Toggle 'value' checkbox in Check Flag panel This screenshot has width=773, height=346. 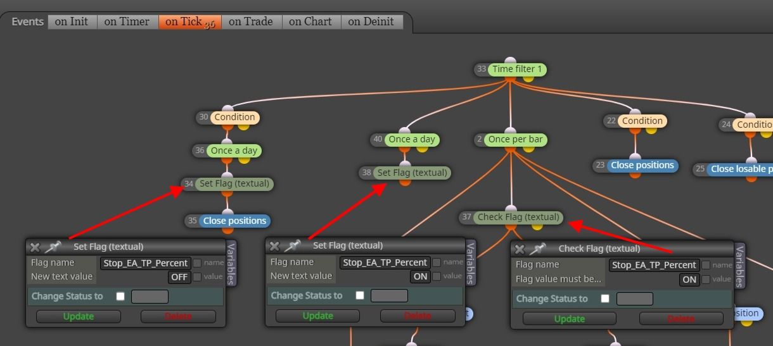(x=705, y=279)
